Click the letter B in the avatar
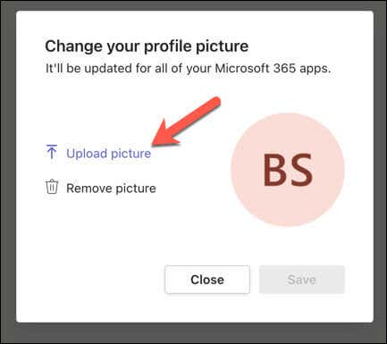This screenshot has height=344, width=387. (273, 170)
